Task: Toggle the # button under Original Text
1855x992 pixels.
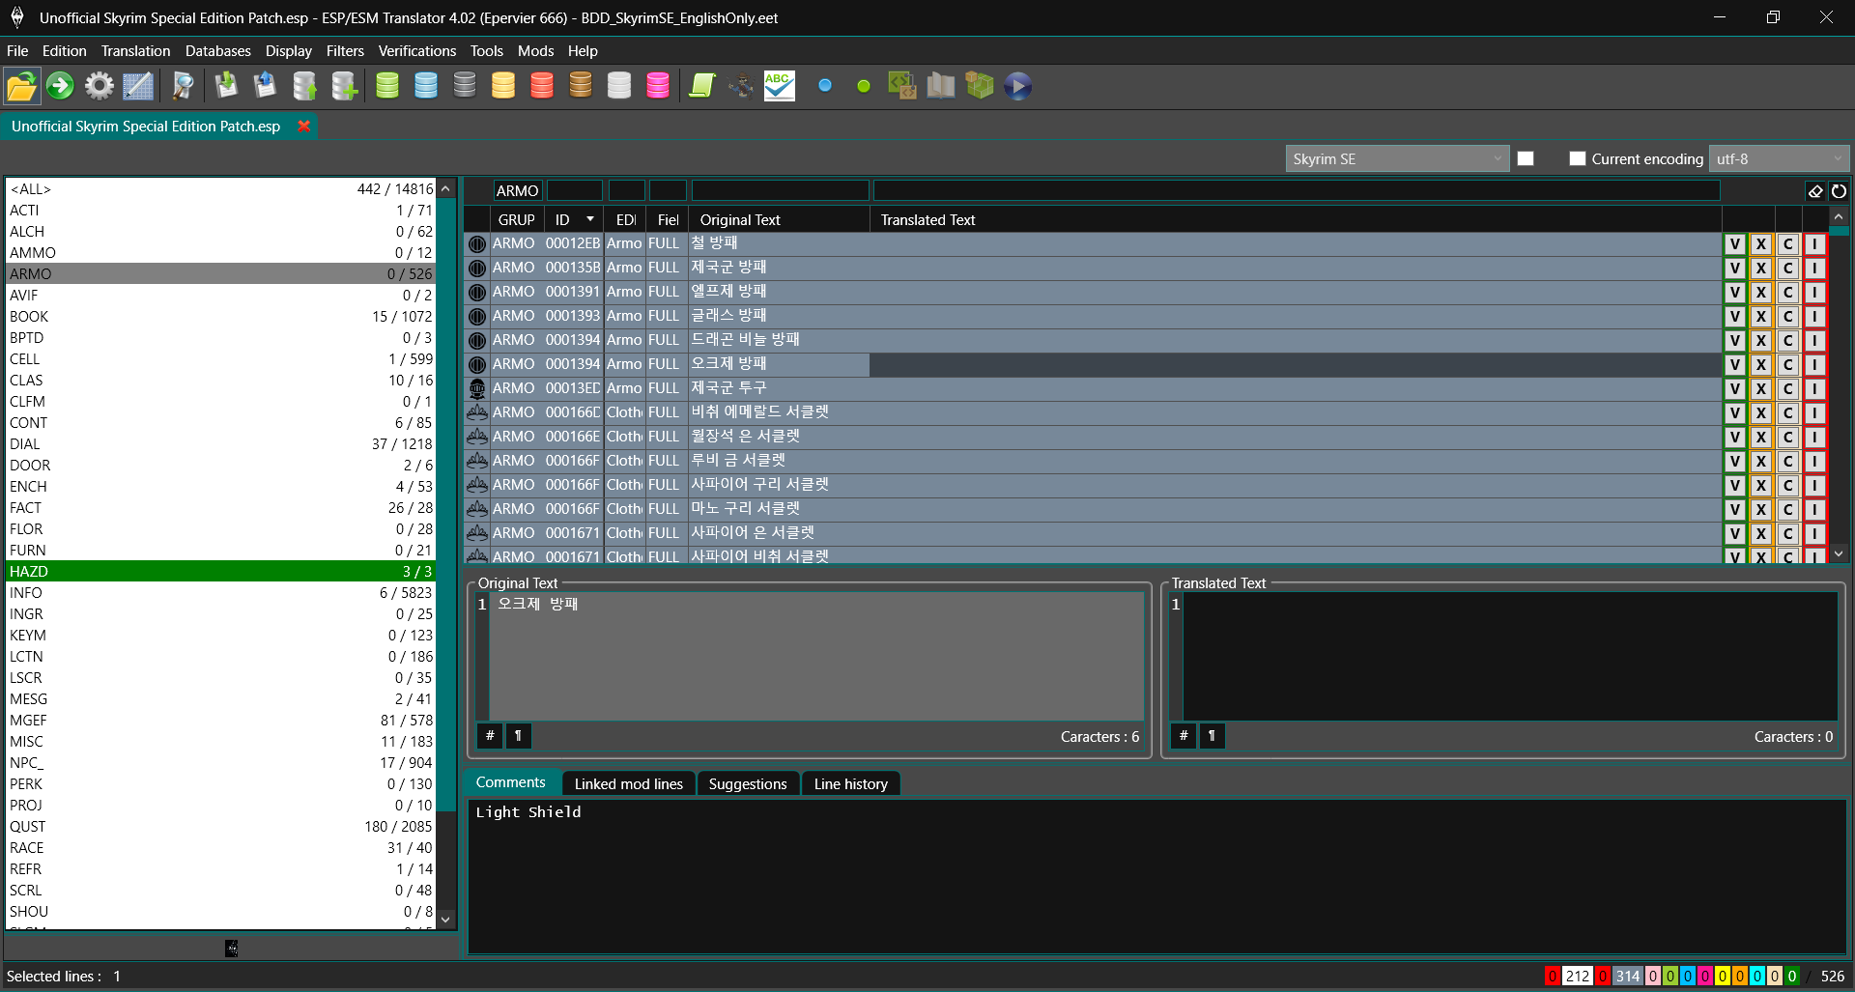Action: pos(490,736)
